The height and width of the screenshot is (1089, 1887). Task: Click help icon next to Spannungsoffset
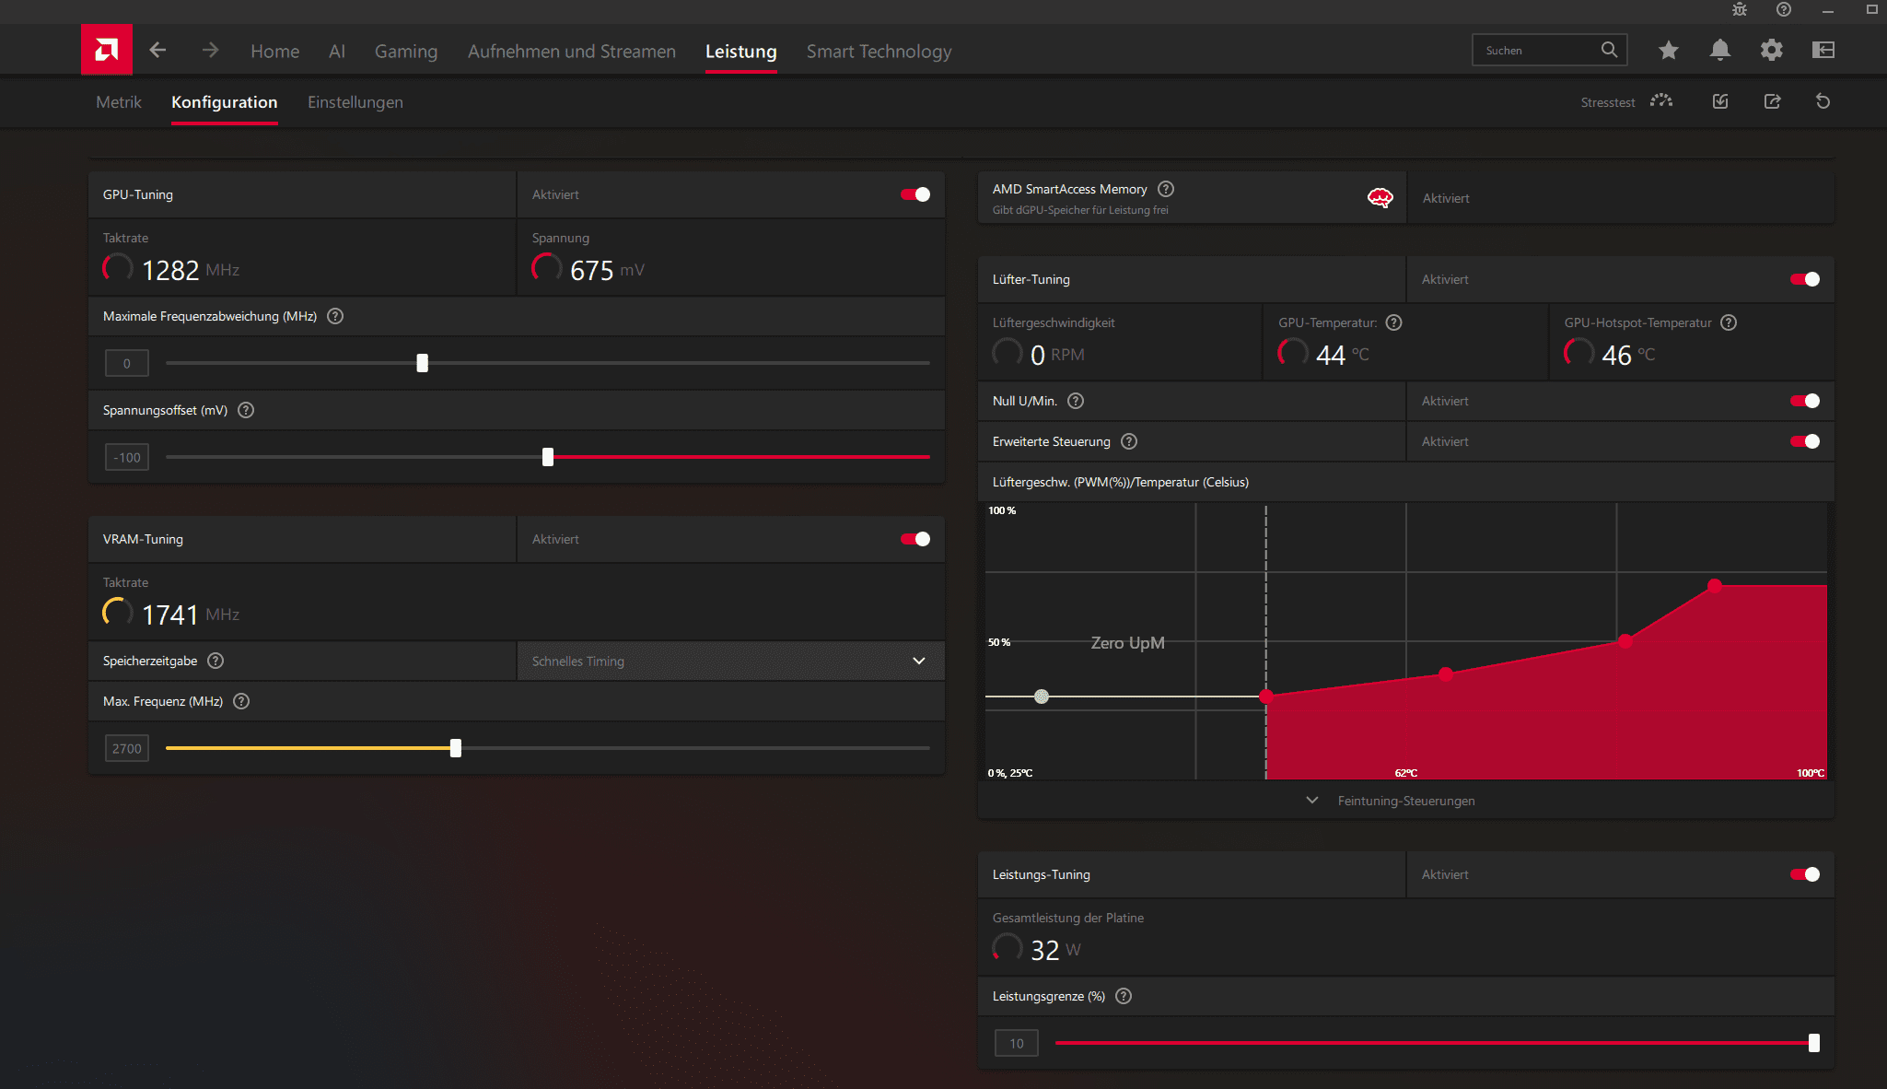(246, 410)
